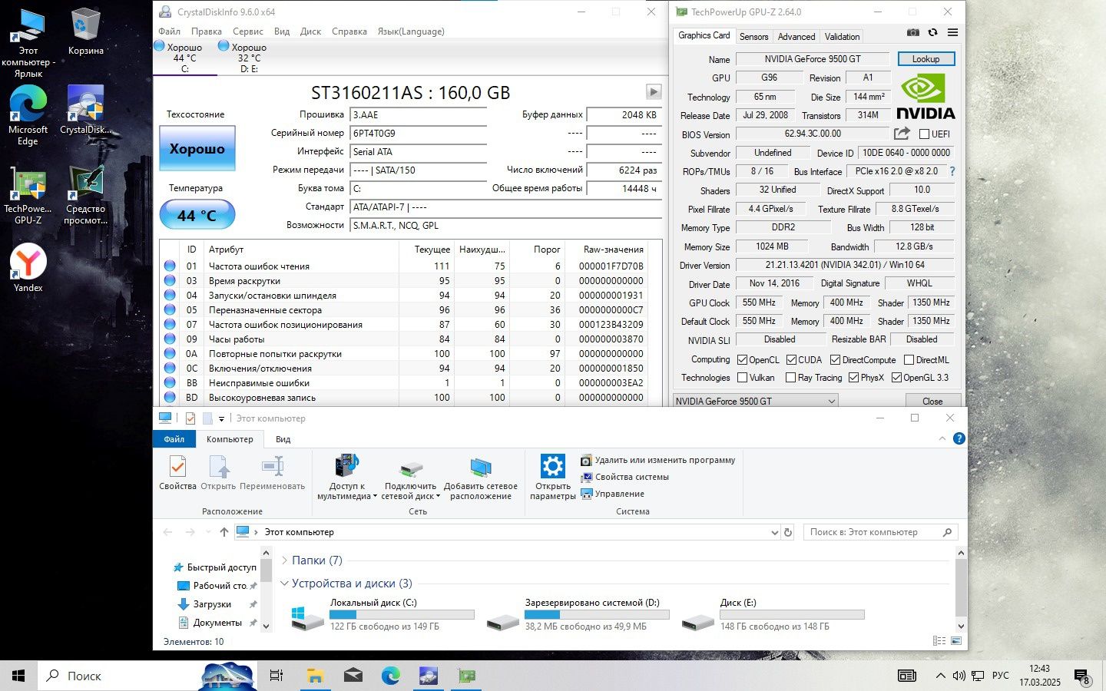The image size is (1106, 691).
Task: Refresh the Explorer address bar
Action: [x=787, y=532]
